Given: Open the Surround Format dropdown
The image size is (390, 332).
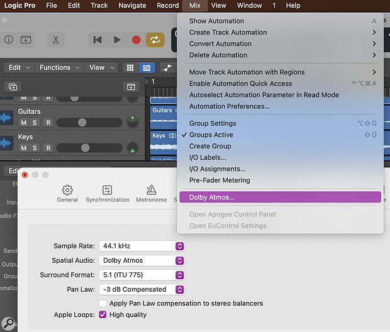Looking at the screenshot, I should click(x=142, y=275).
